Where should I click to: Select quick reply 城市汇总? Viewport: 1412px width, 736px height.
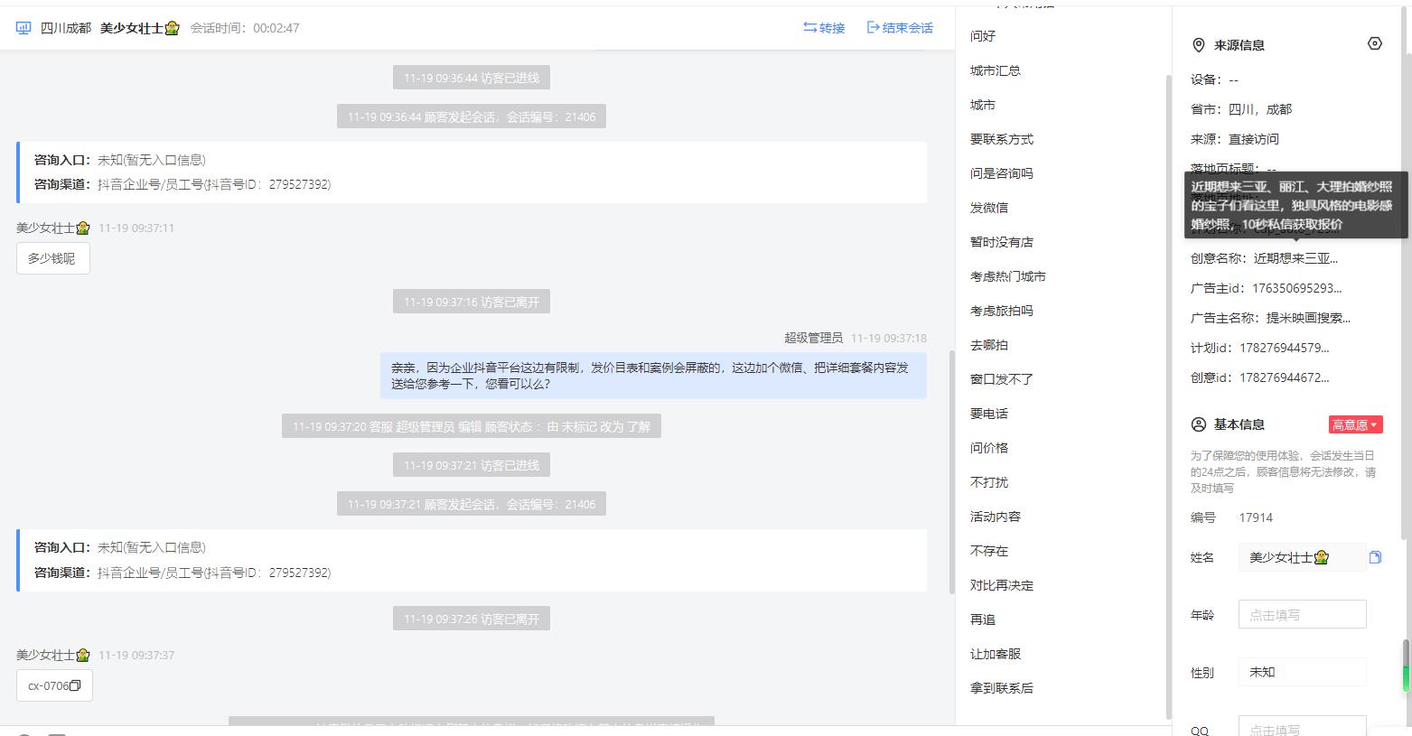(996, 70)
